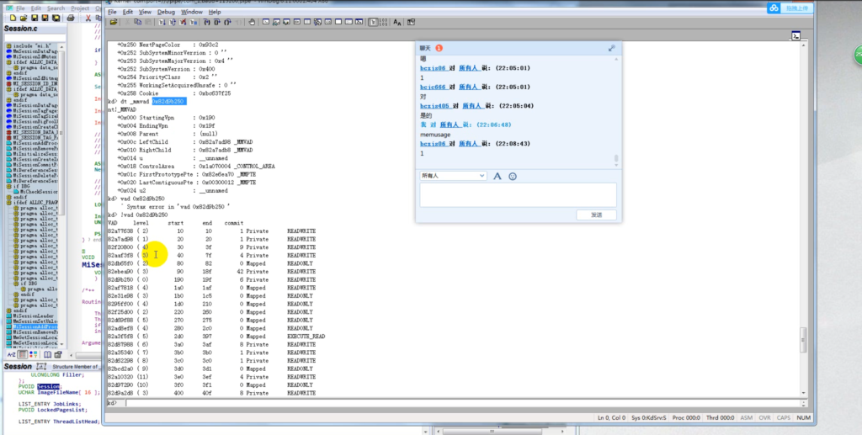Click the Go debugging icon in WinDbg

(x=162, y=22)
